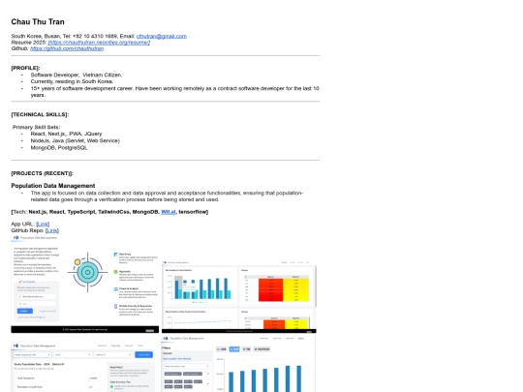523x392 pixels.
Task: Click the "NodeJs, Java (Servlet, Web Service)" line
Action: (75, 140)
